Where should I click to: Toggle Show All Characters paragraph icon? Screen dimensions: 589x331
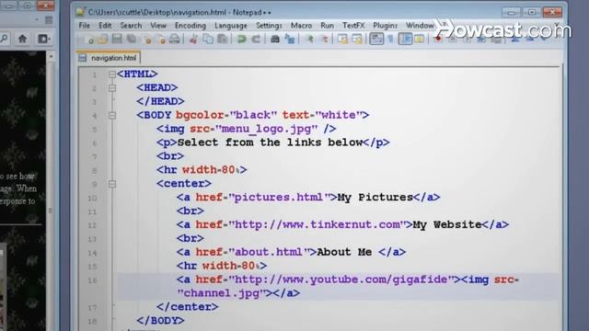click(390, 39)
